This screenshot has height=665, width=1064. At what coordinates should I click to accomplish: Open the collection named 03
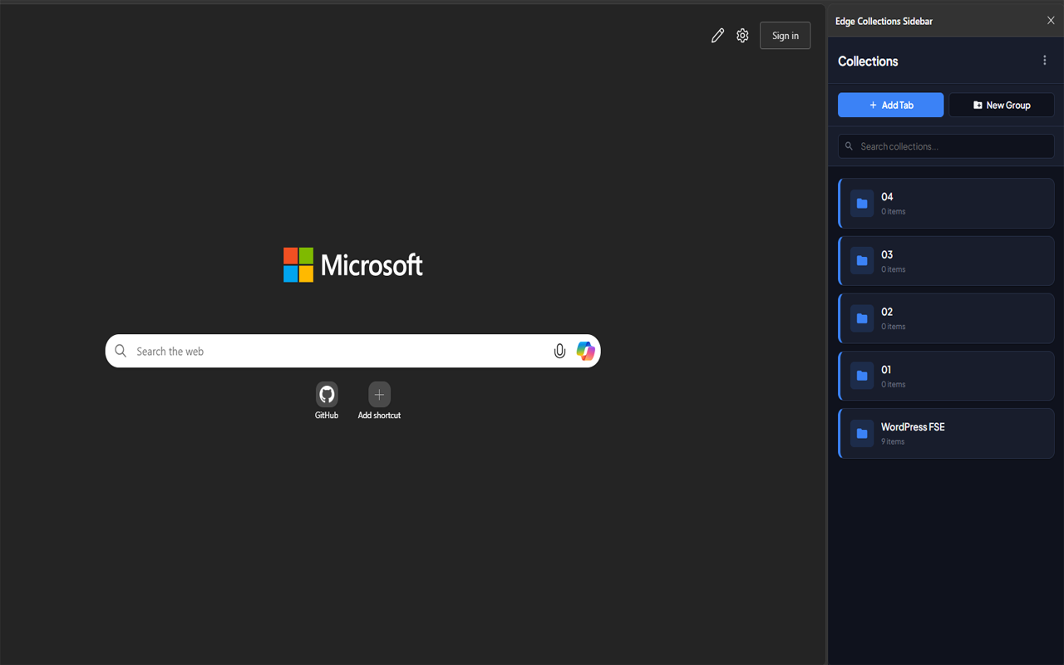946,261
